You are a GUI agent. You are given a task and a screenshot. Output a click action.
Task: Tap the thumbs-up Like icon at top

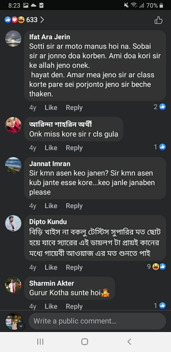coord(158,20)
